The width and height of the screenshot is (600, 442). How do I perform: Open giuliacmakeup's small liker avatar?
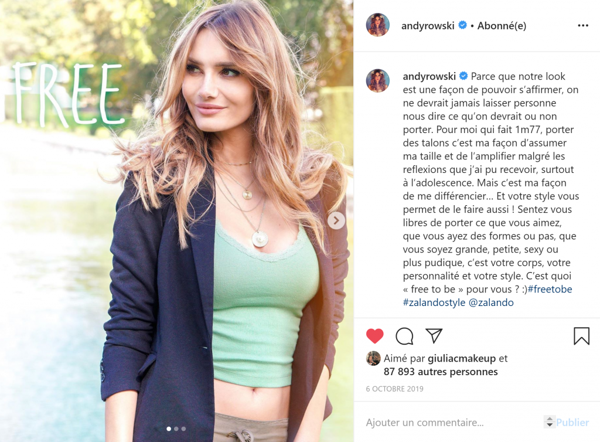[373, 358]
